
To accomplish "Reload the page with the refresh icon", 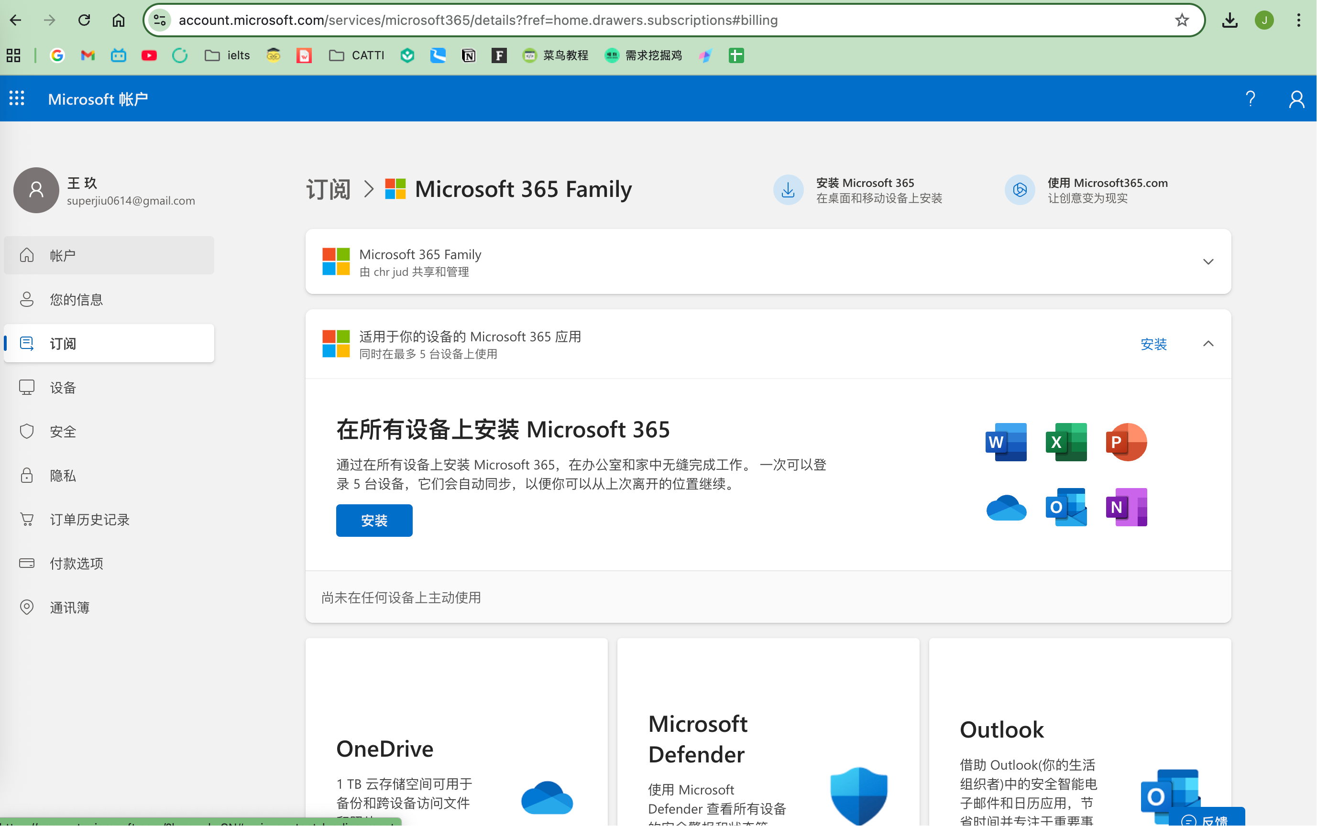I will [x=84, y=20].
